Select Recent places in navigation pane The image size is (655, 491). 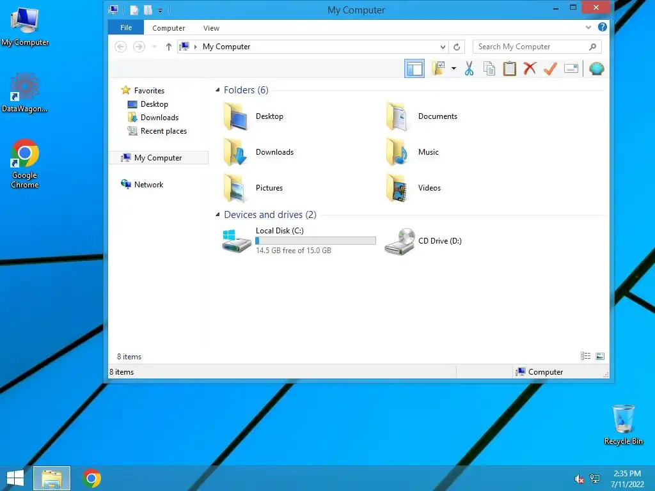click(x=163, y=130)
